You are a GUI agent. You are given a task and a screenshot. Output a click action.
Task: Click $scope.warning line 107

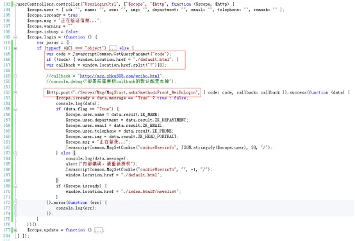tap(51, 26)
